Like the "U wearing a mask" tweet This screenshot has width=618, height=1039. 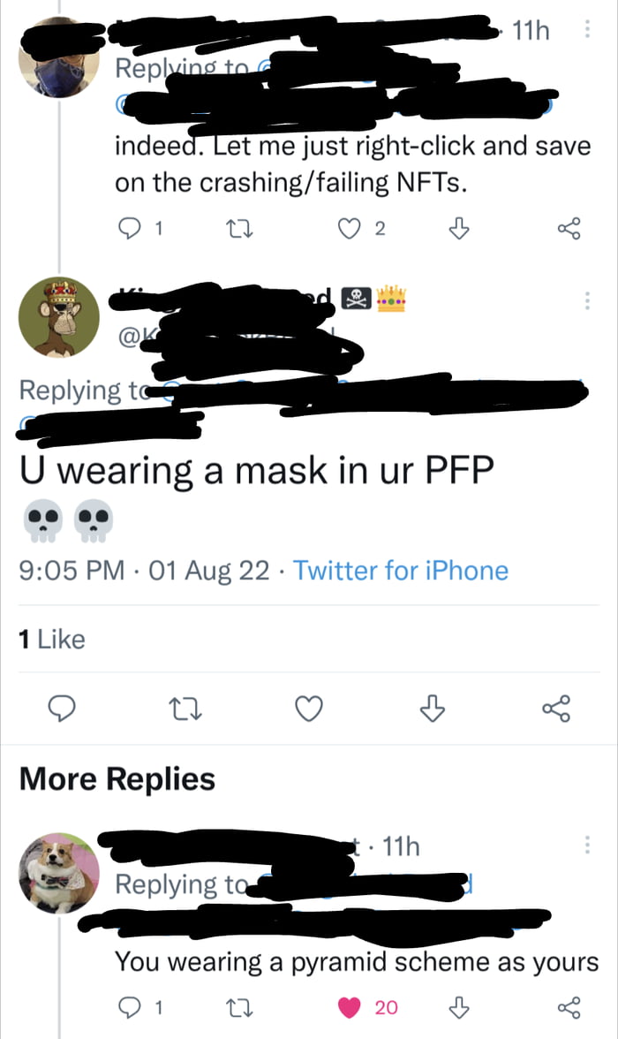coord(308,709)
